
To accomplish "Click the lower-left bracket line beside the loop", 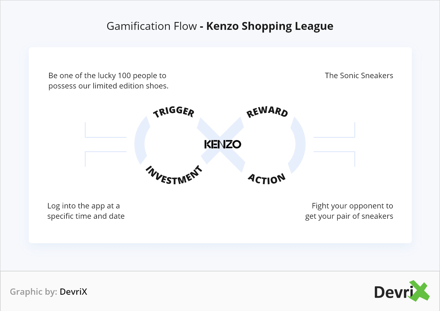I will (105, 152).
